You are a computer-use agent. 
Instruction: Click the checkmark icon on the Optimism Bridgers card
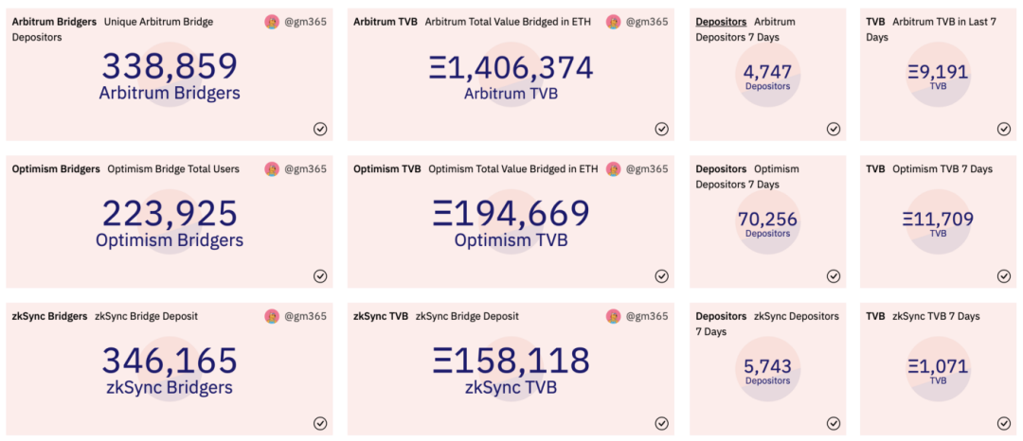320,276
